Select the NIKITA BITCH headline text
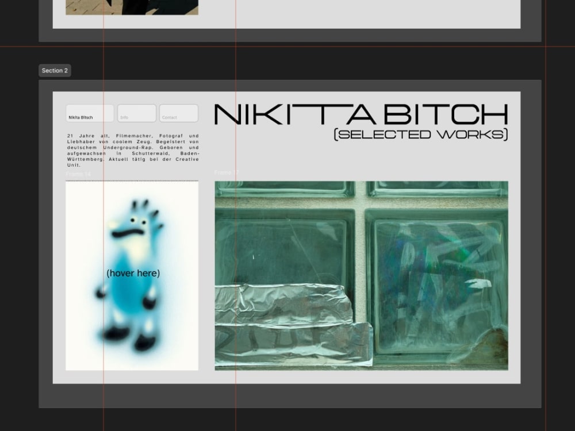Image resolution: width=575 pixels, height=431 pixels. point(361,115)
